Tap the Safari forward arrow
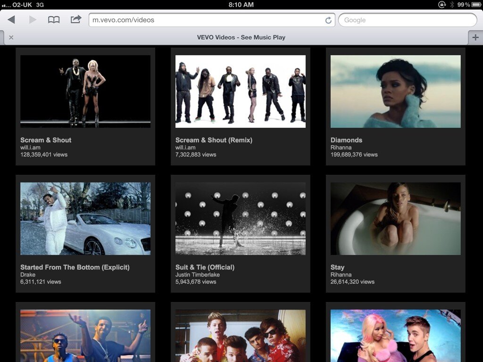Image resolution: width=483 pixels, height=362 pixels. pyautogui.click(x=33, y=20)
